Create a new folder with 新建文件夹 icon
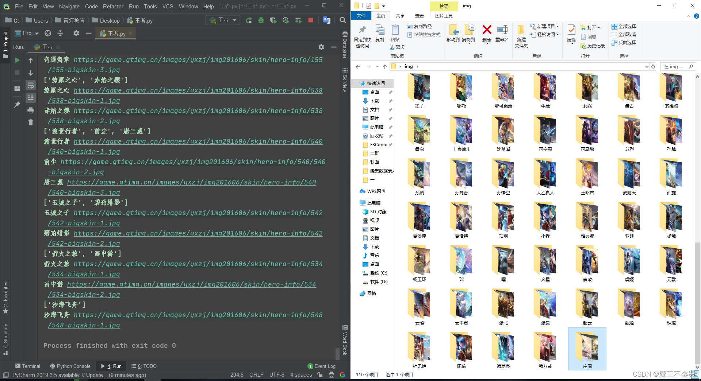 coord(521,36)
